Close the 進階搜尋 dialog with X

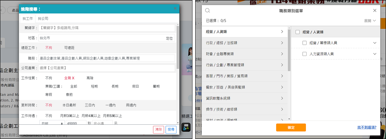(175, 8)
